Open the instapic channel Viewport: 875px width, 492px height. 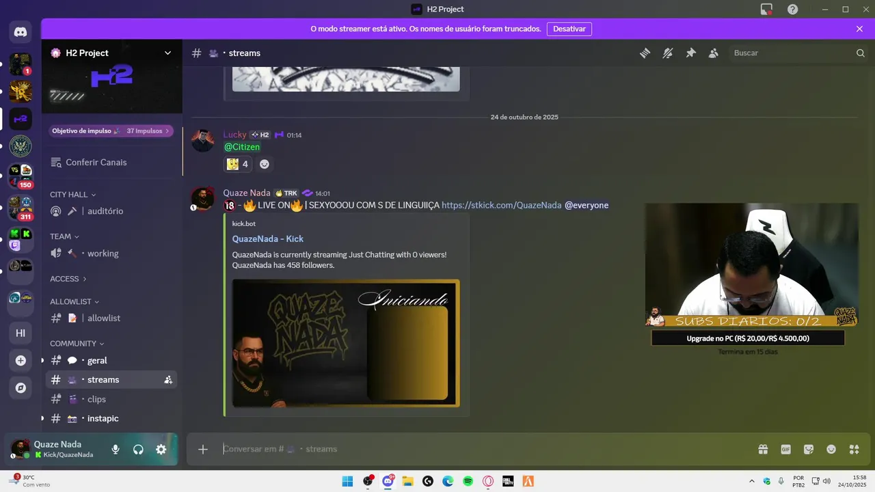pyautogui.click(x=112, y=418)
